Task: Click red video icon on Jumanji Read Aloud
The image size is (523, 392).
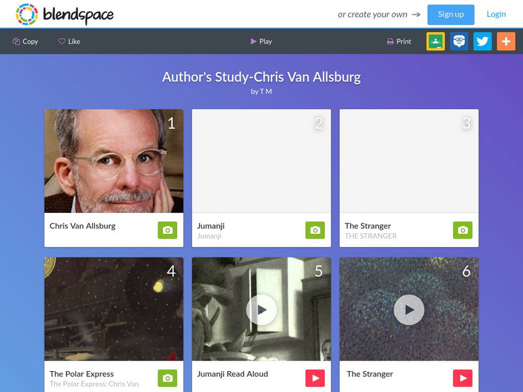Action: [x=315, y=378]
